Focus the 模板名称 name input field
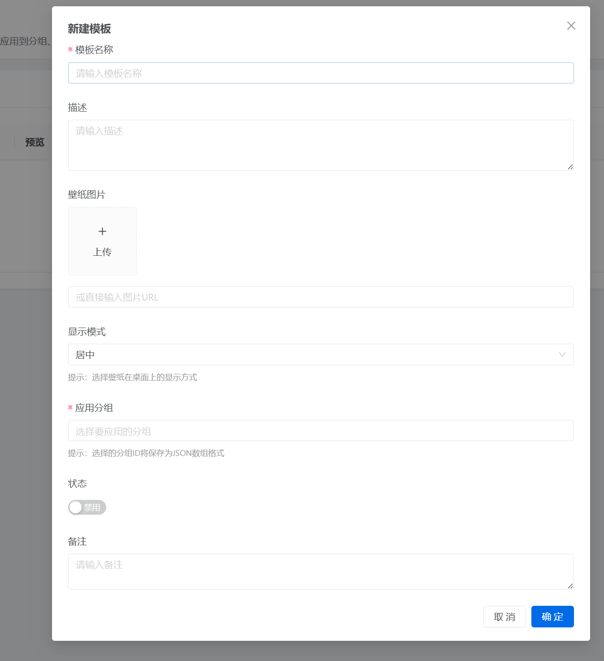 click(x=321, y=73)
